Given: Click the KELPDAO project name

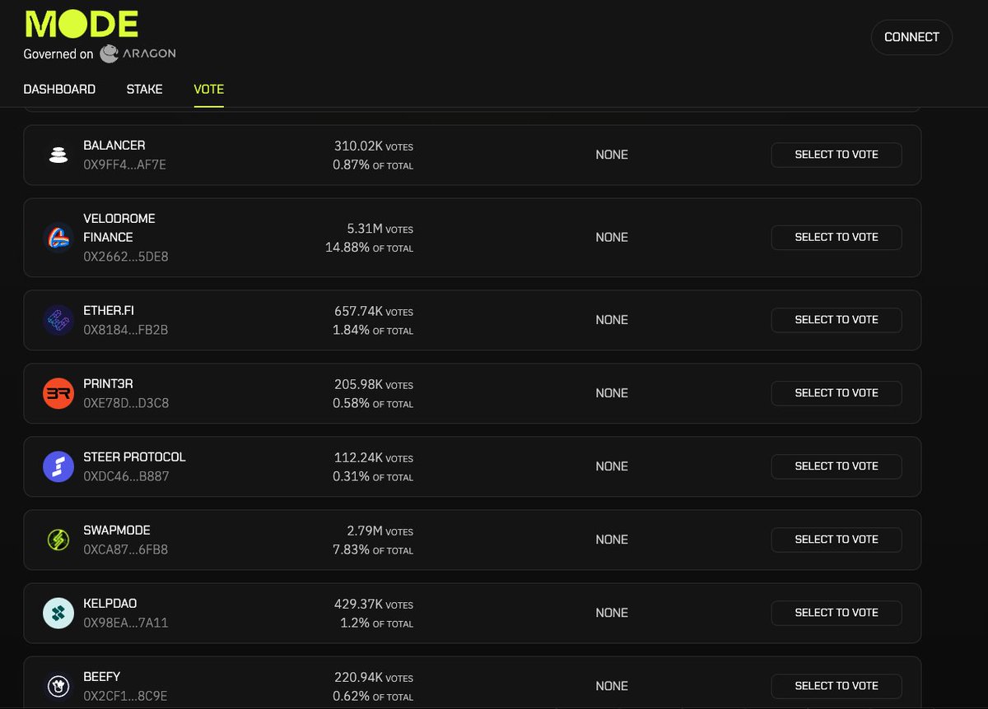Looking at the screenshot, I should click(x=110, y=604).
